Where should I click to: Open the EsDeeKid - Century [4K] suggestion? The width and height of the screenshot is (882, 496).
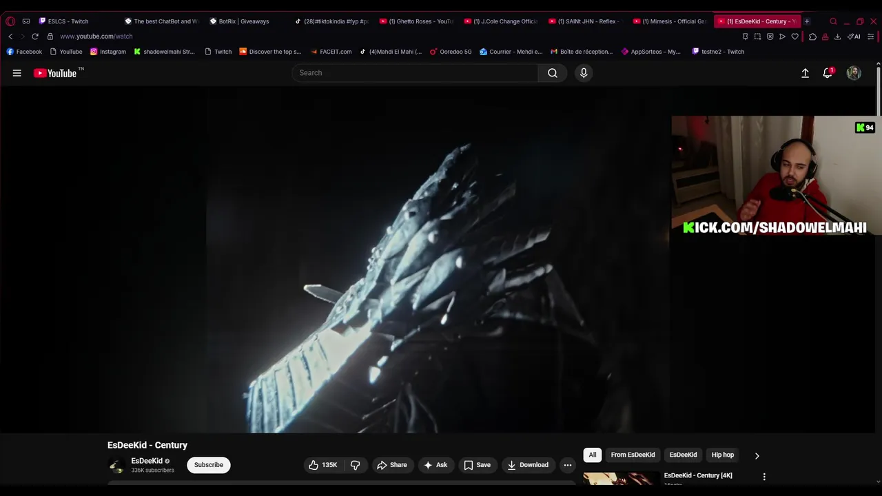(x=698, y=475)
